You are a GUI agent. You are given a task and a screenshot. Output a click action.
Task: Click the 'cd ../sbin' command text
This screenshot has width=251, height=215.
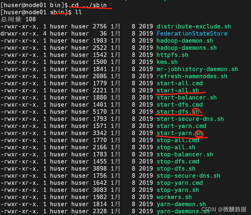click(89, 5)
